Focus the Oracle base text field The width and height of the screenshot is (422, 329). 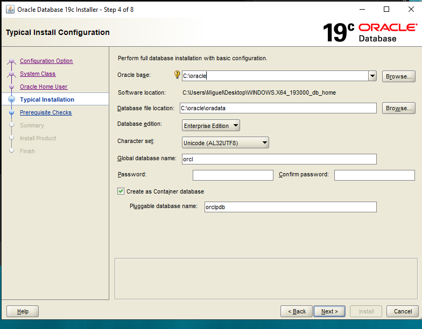click(x=275, y=76)
